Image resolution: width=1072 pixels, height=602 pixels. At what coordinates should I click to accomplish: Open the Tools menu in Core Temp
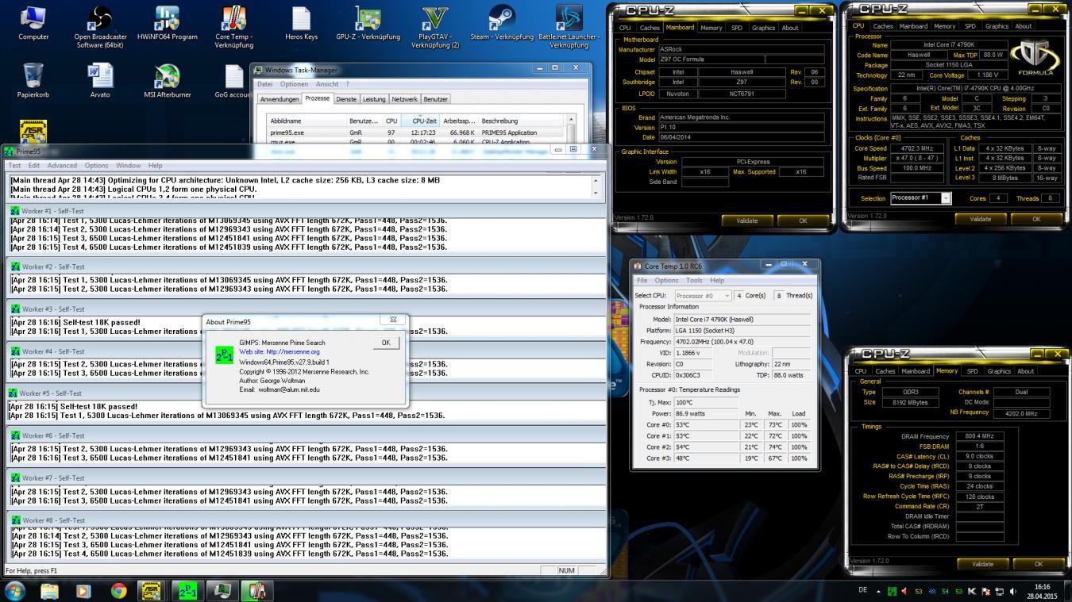pyautogui.click(x=694, y=280)
